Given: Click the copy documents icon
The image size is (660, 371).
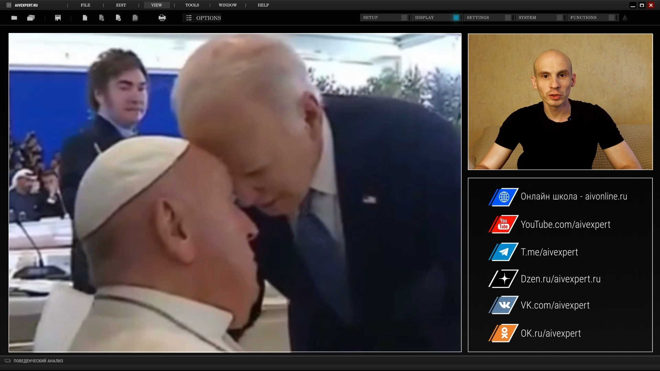Looking at the screenshot, I should click(x=135, y=18).
